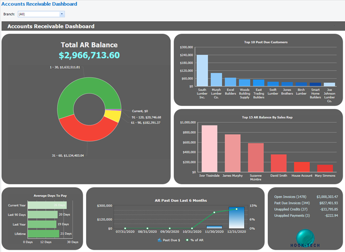Click the 12/31/2020 % of AR point

point(236,209)
